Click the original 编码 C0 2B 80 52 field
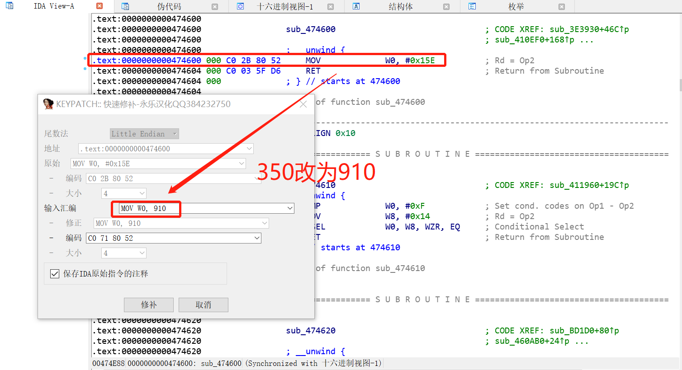682x370 pixels. (x=174, y=178)
